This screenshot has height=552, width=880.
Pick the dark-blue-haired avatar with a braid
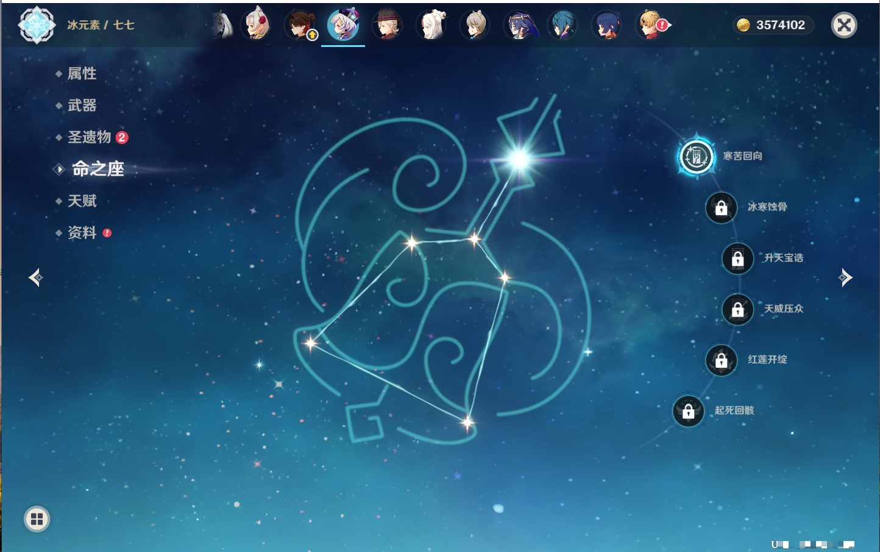pyautogui.click(x=607, y=25)
